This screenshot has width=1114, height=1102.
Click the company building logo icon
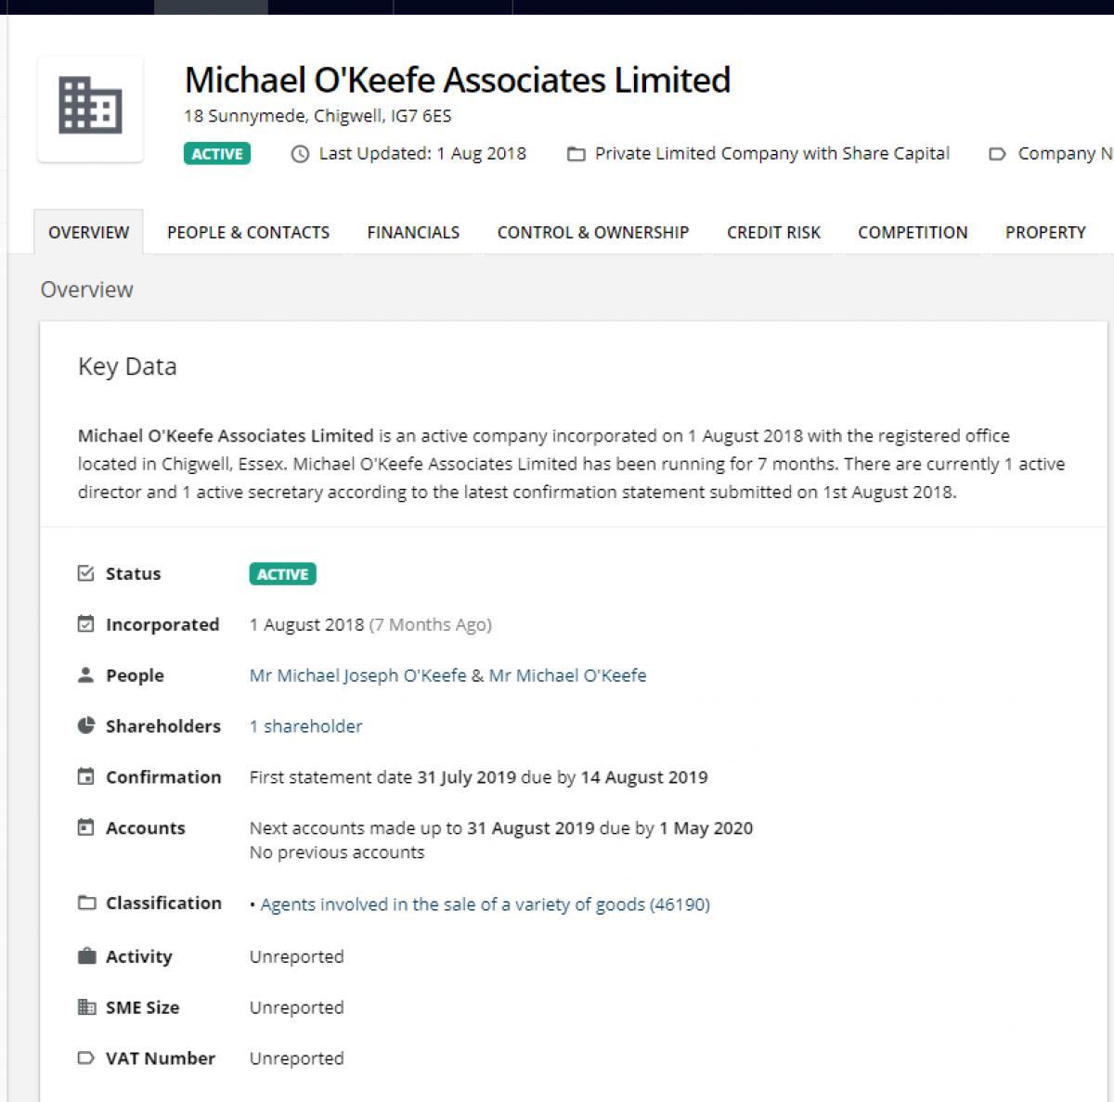(90, 107)
